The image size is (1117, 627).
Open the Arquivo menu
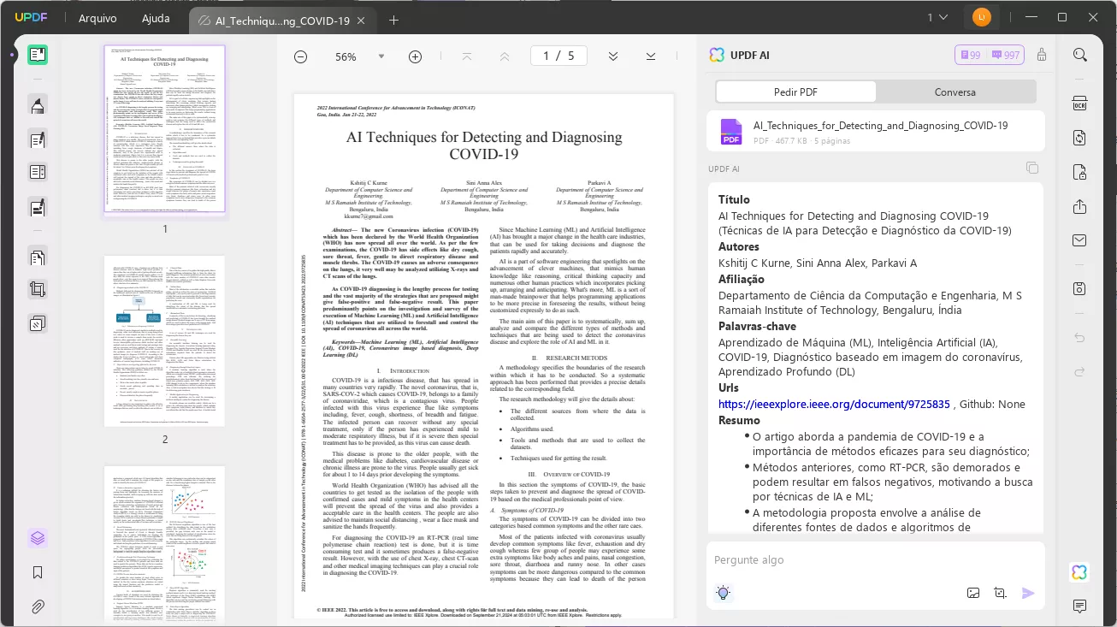[98, 18]
